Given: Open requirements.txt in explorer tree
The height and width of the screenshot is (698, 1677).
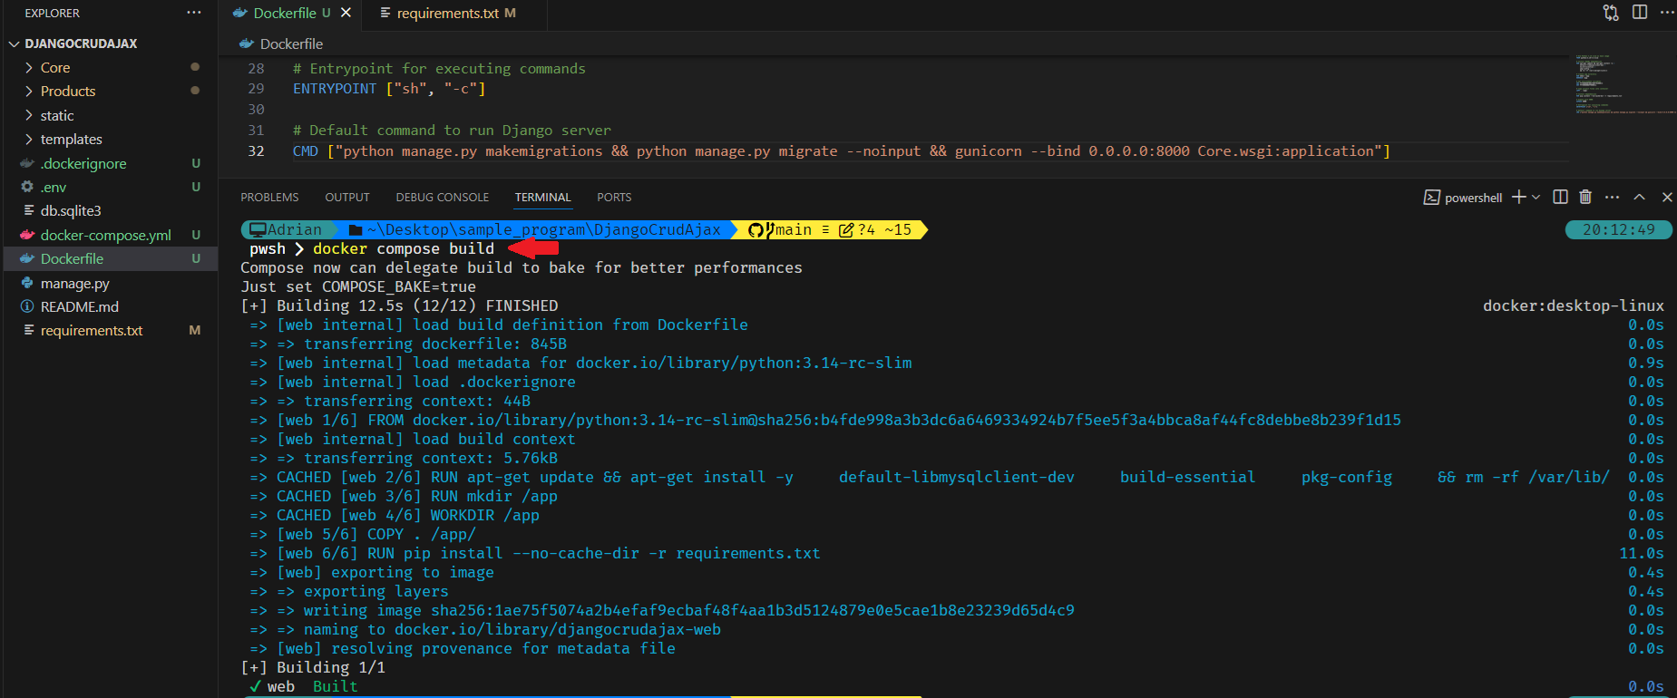Looking at the screenshot, I should [x=91, y=330].
